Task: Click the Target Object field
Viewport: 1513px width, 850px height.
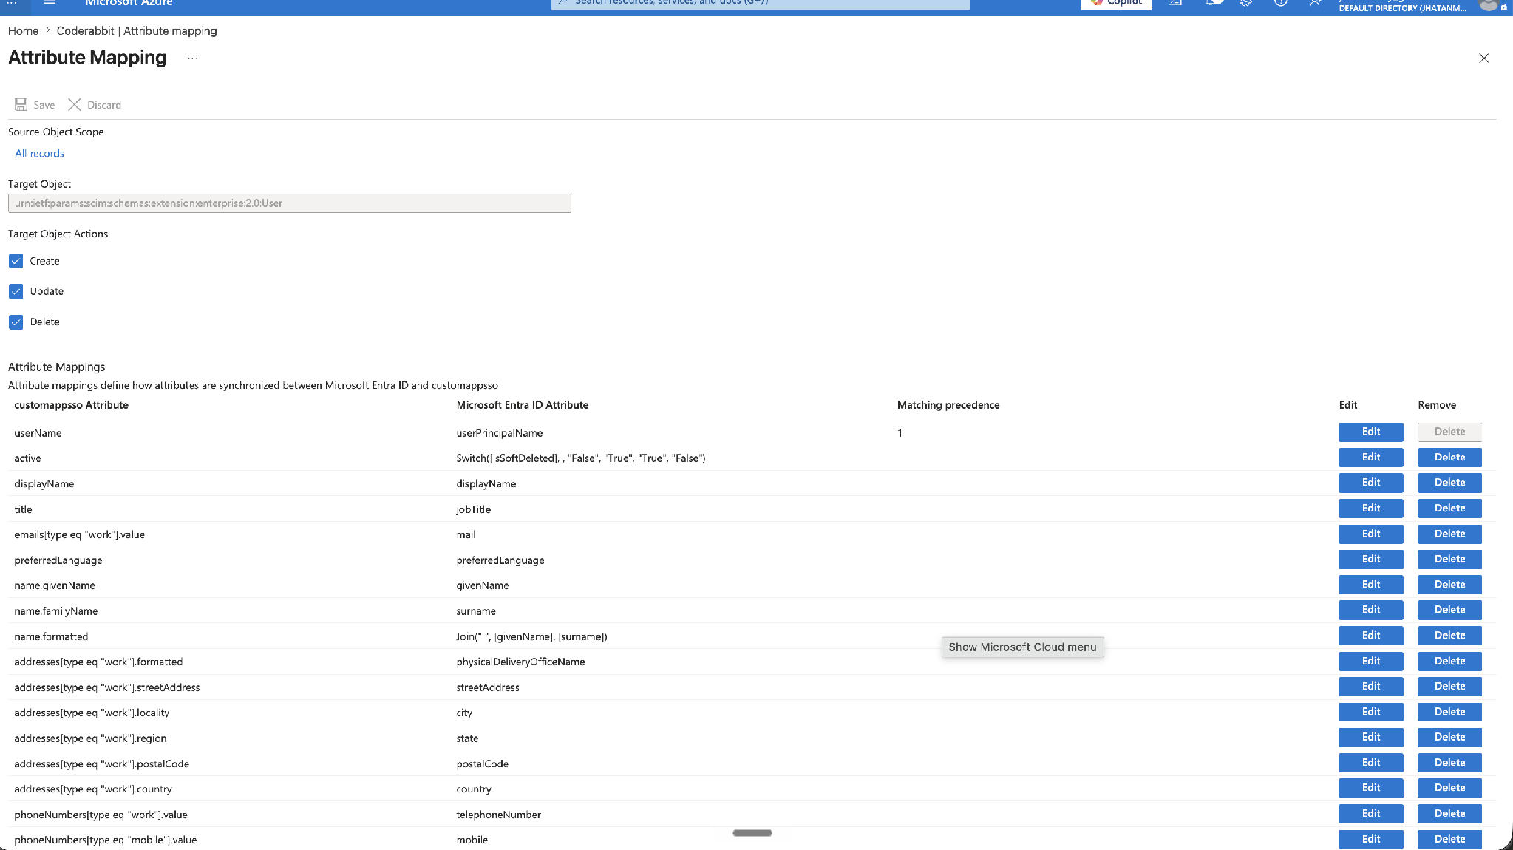Action: coord(290,203)
